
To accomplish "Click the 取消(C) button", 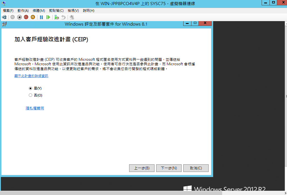I will tap(196, 168).
